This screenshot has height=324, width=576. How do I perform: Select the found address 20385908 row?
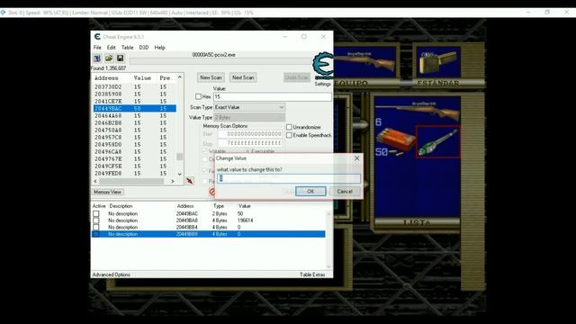pyautogui.click(x=135, y=94)
